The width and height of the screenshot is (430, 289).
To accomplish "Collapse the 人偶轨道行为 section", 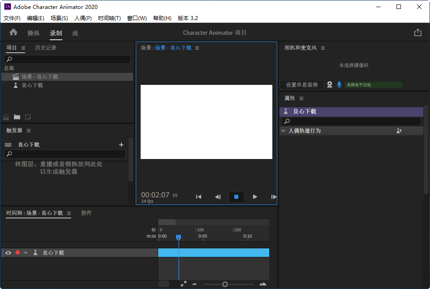I will click(283, 130).
